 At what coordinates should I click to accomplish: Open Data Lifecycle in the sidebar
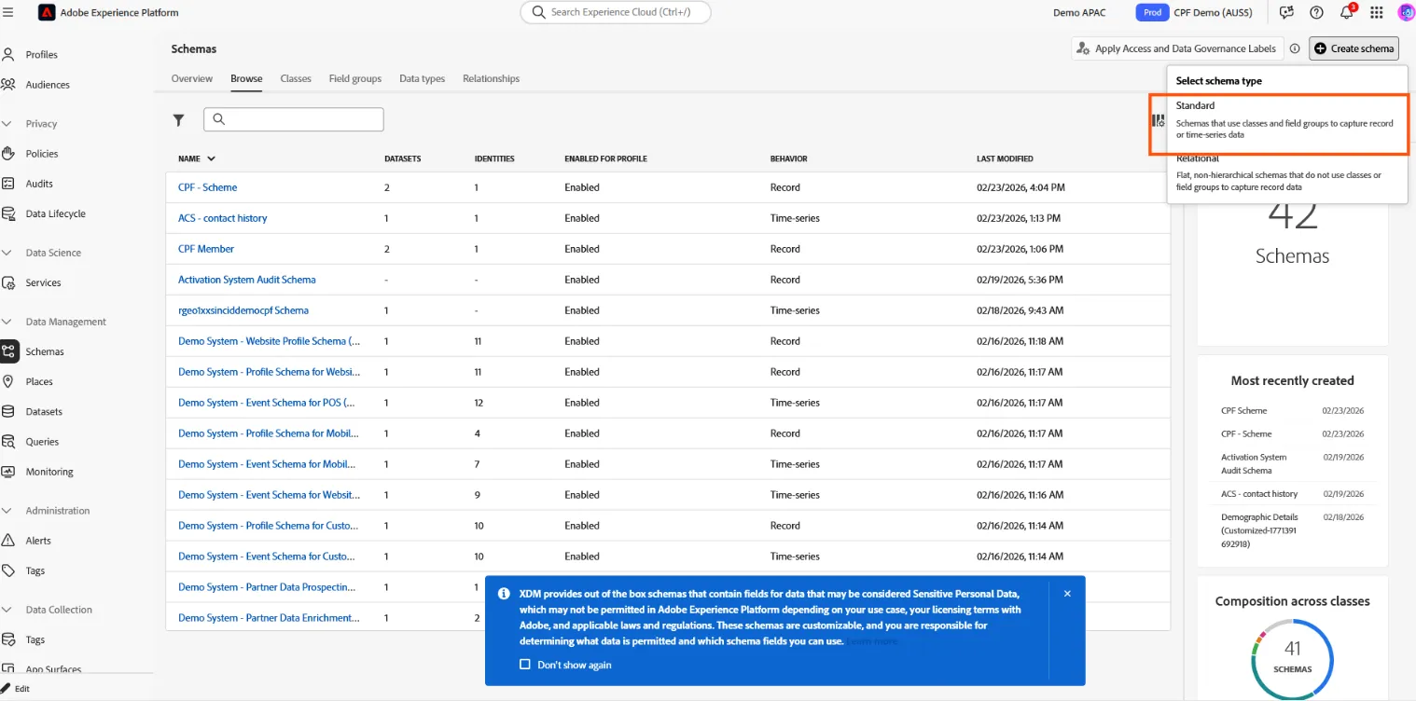point(55,213)
